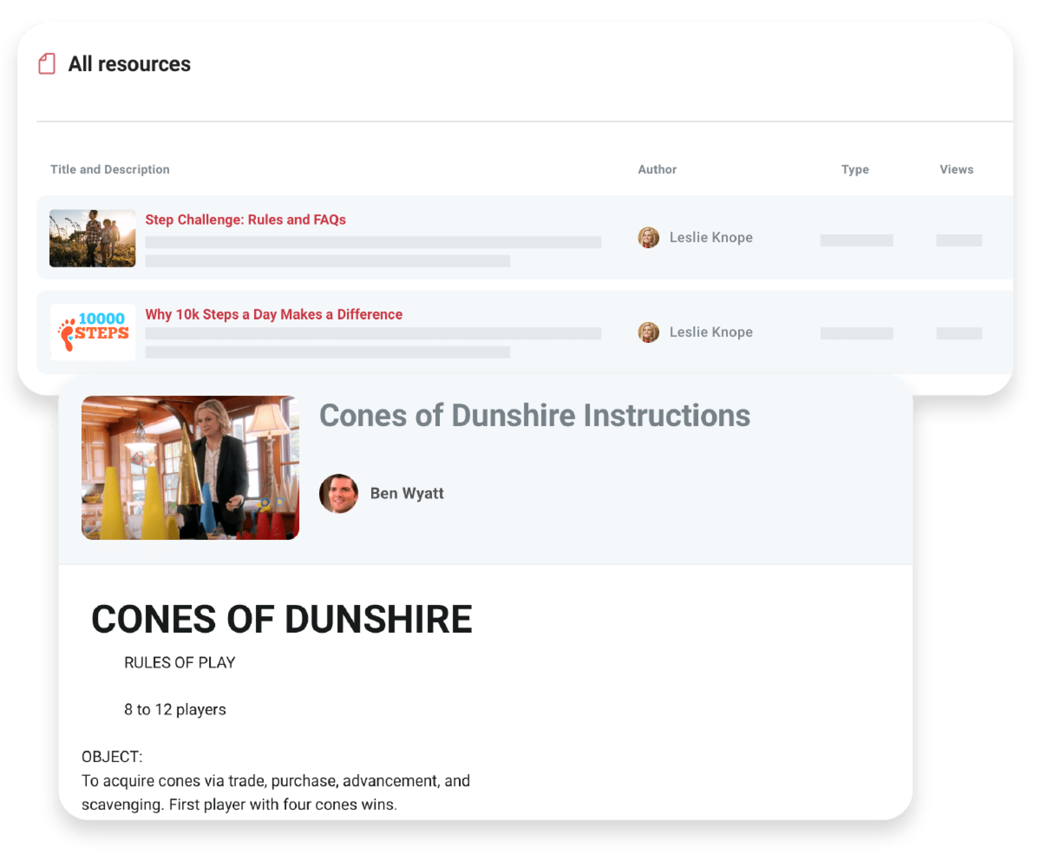Click the Author column header
The image size is (1041, 868).
(x=657, y=169)
